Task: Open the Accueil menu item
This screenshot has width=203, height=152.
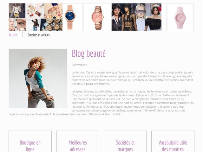Action: tap(13, 35)
